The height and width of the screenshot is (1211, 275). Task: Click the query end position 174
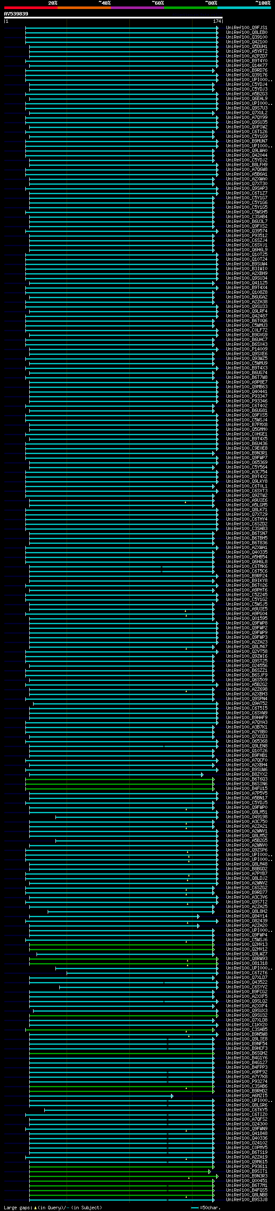[217, 21]
